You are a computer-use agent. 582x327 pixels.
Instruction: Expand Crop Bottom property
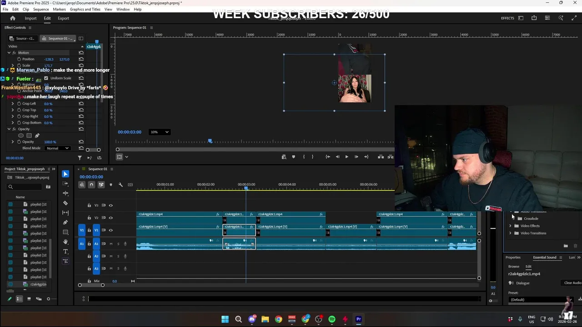click(x=13, y=123)
